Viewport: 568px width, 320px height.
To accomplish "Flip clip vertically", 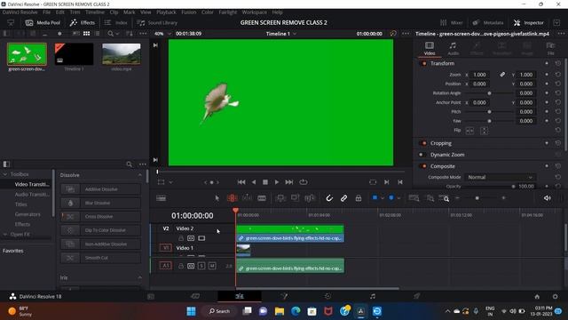I will click(484, 131).
